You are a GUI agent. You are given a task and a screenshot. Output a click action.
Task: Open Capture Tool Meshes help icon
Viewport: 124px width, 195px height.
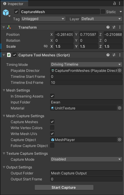click(x=108, y=55)
